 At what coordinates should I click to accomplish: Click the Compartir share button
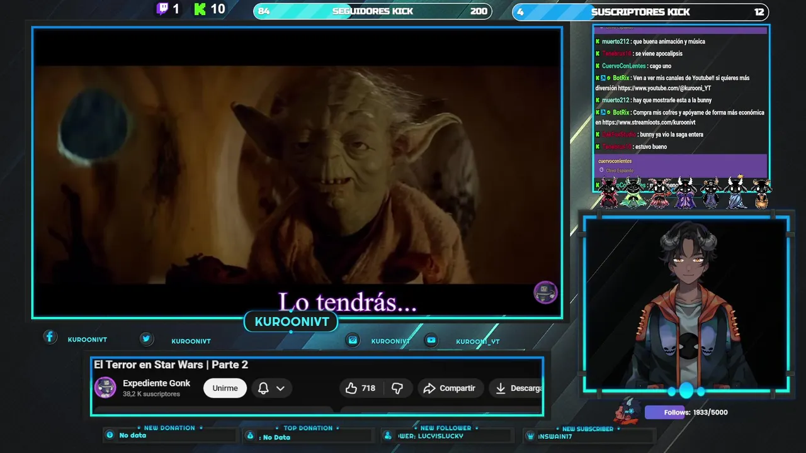(450, 388)
